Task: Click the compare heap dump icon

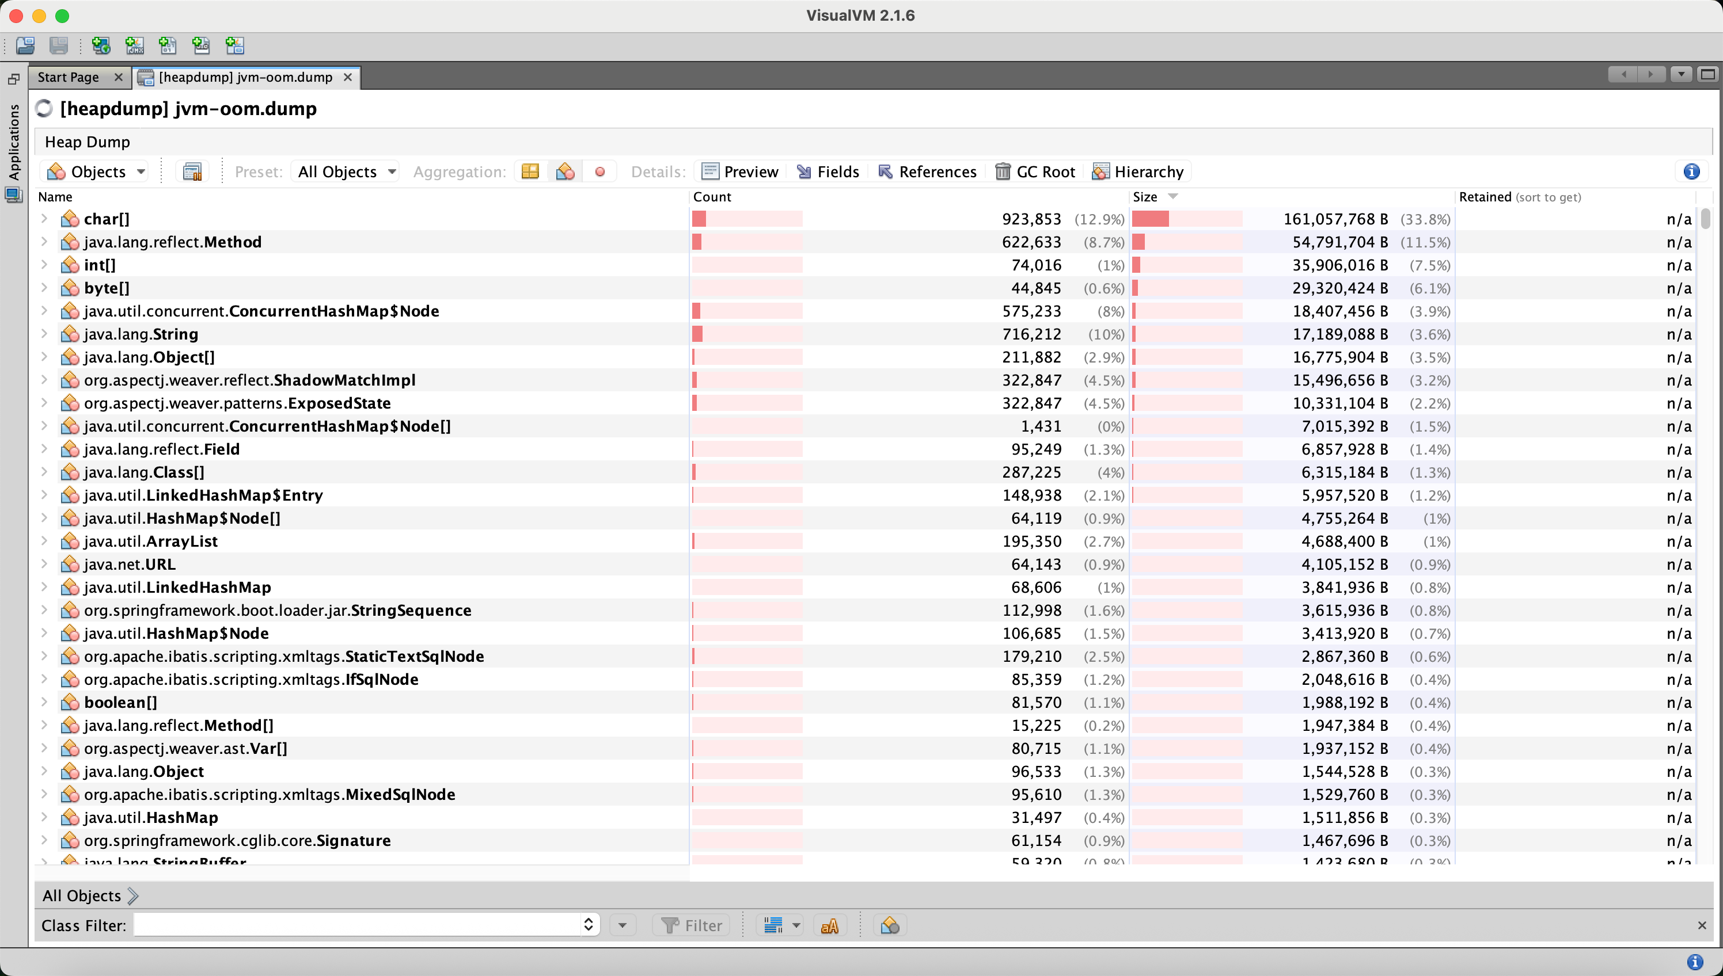Action: click(x=192, y=171)
